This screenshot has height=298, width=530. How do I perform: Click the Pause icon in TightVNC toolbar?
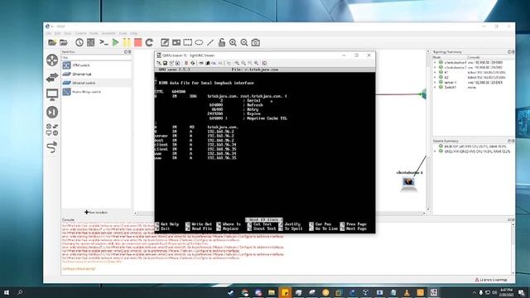tap(185, 63)
